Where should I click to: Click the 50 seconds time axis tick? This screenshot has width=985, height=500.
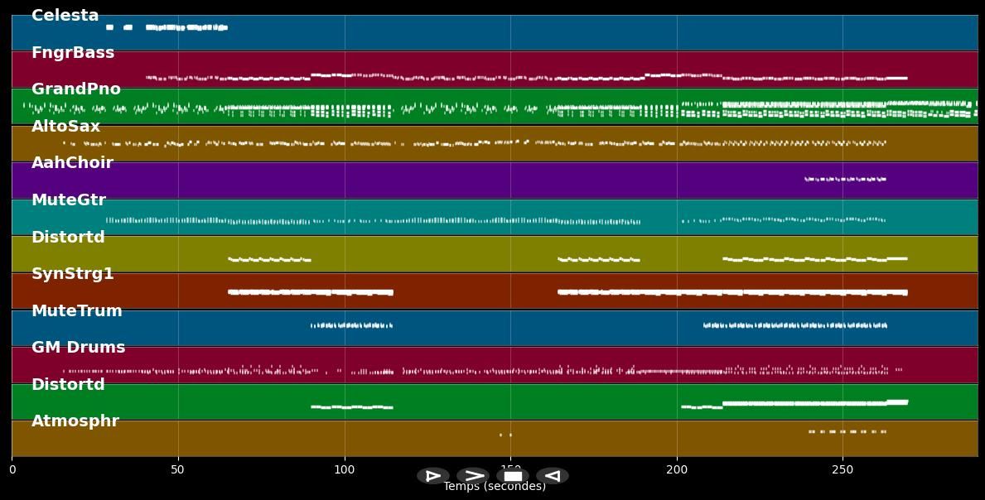[178, 470]
